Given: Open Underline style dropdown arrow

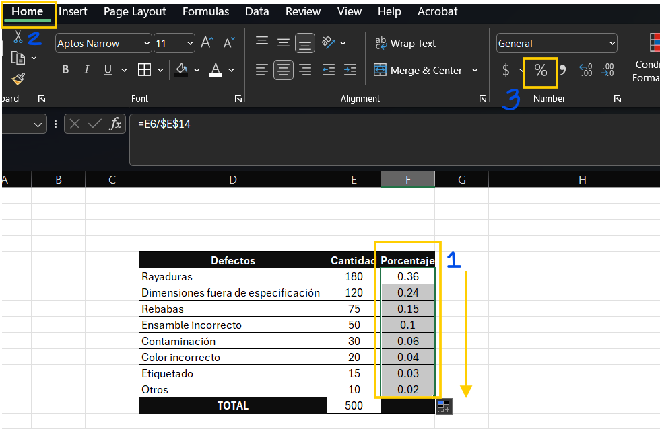Looking at the screenshot, I should 124,70.
